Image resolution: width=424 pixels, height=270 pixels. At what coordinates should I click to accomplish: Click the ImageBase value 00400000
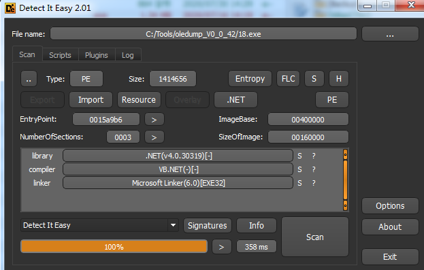pos(308,120)
